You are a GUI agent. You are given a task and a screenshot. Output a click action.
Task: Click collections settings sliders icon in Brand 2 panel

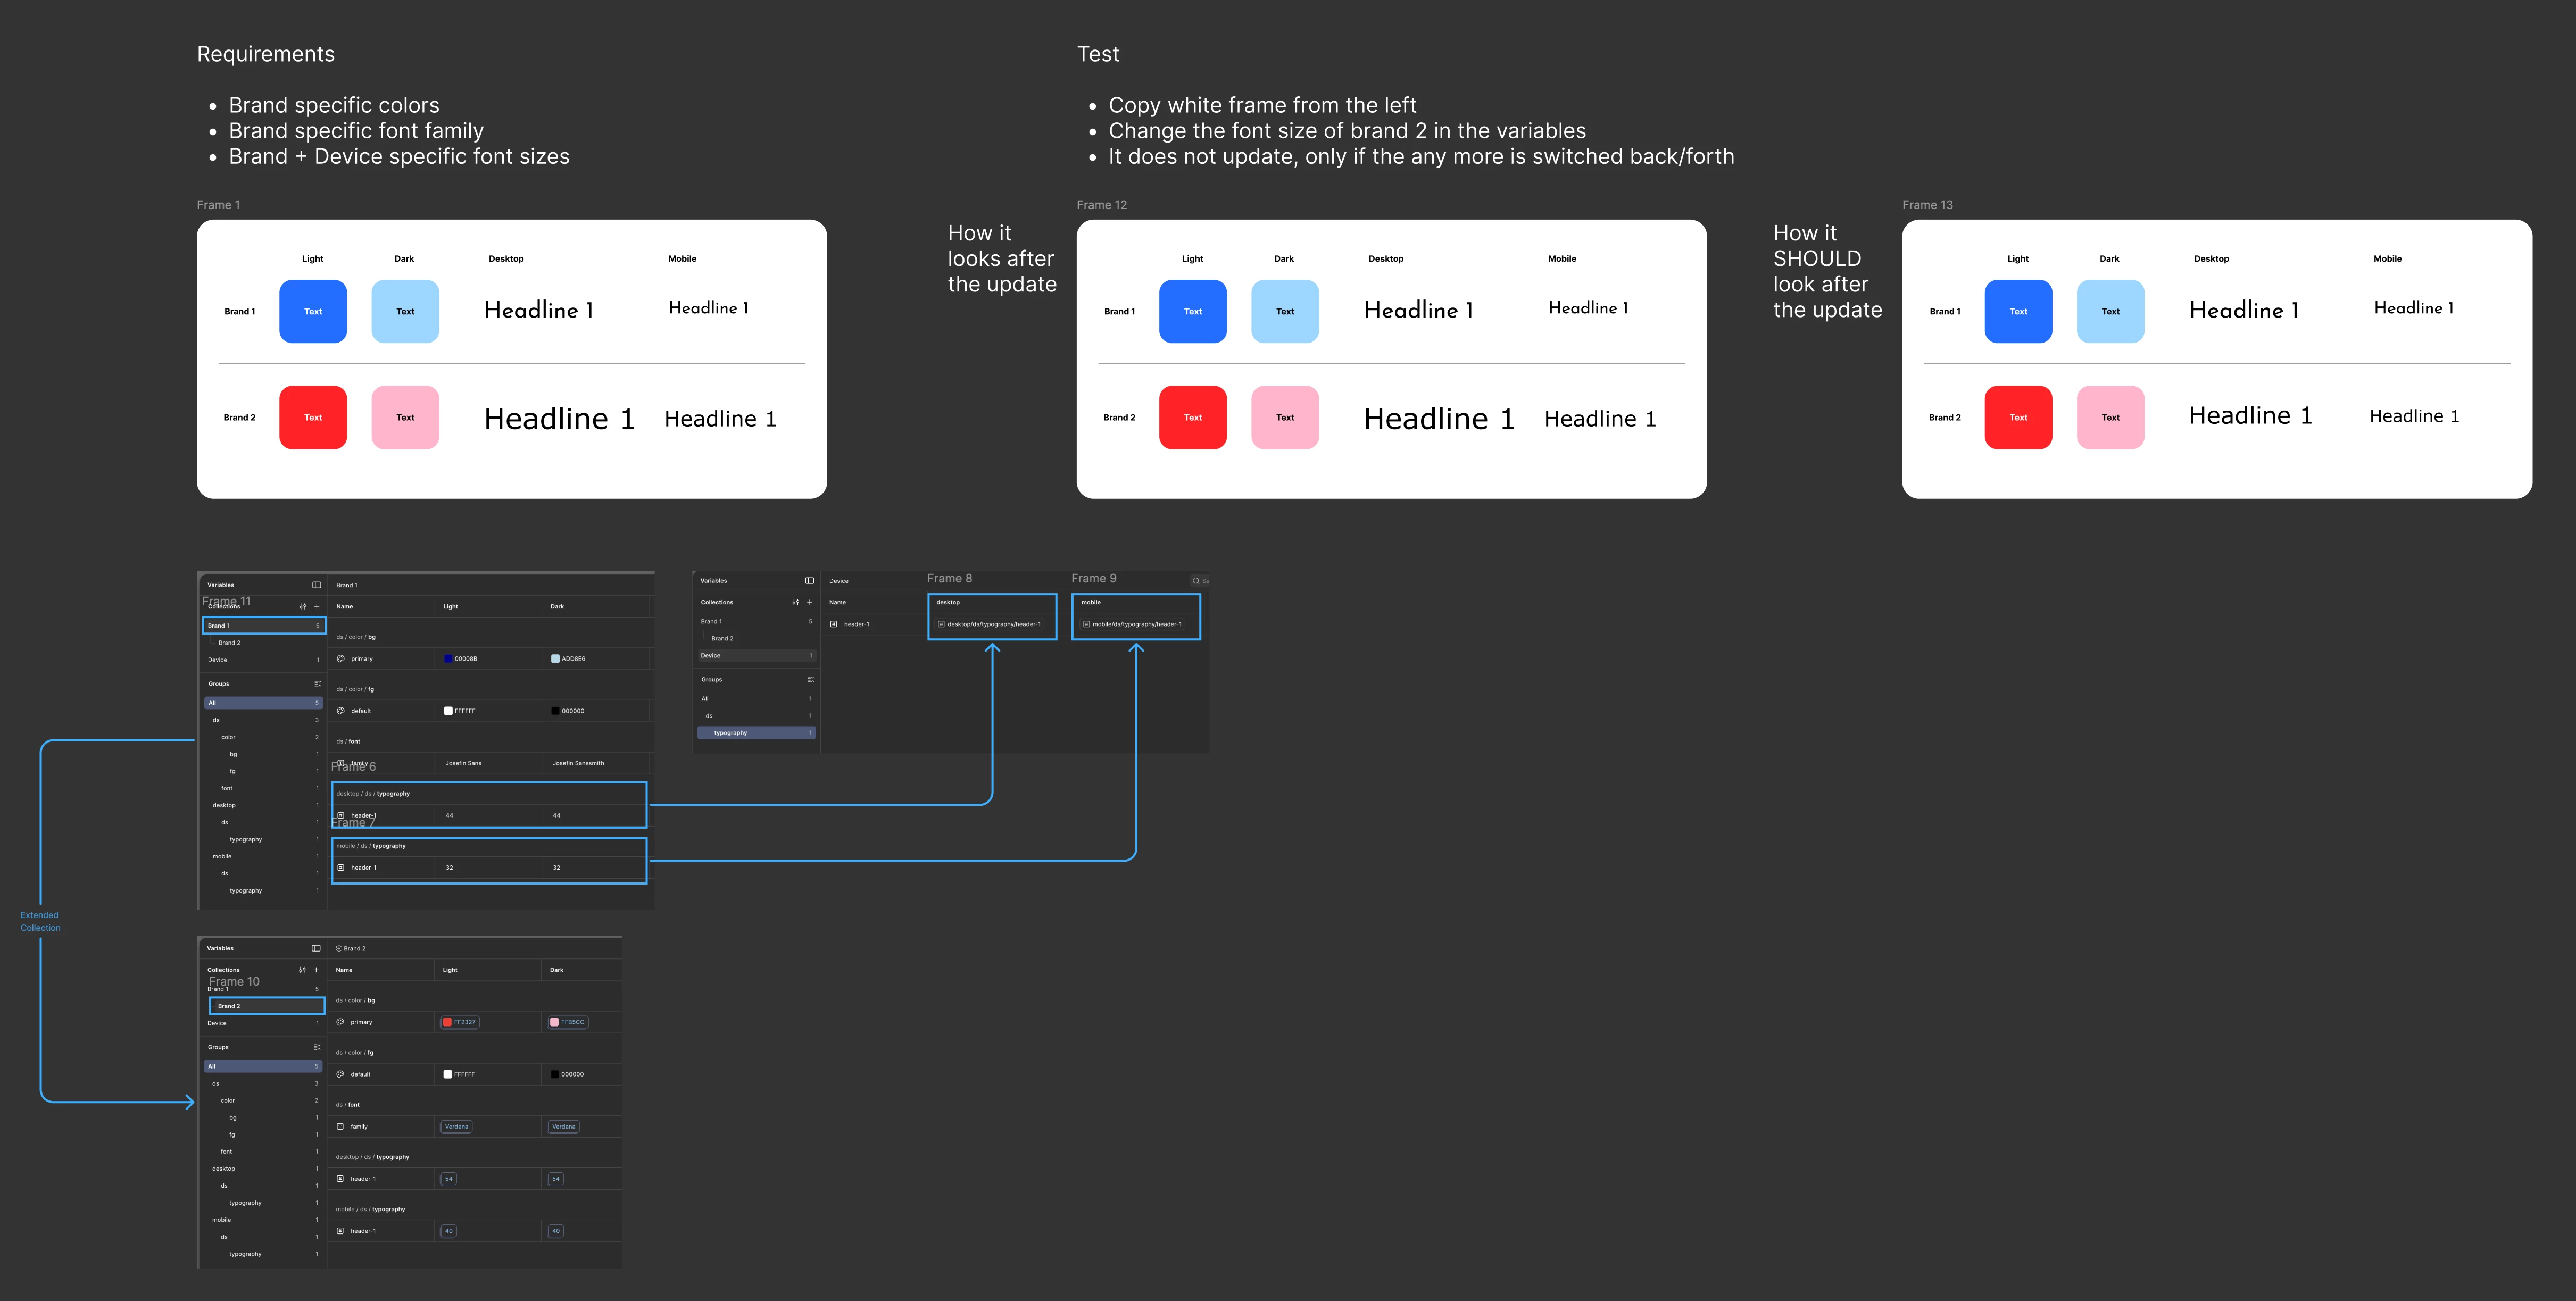pos(302,970)
